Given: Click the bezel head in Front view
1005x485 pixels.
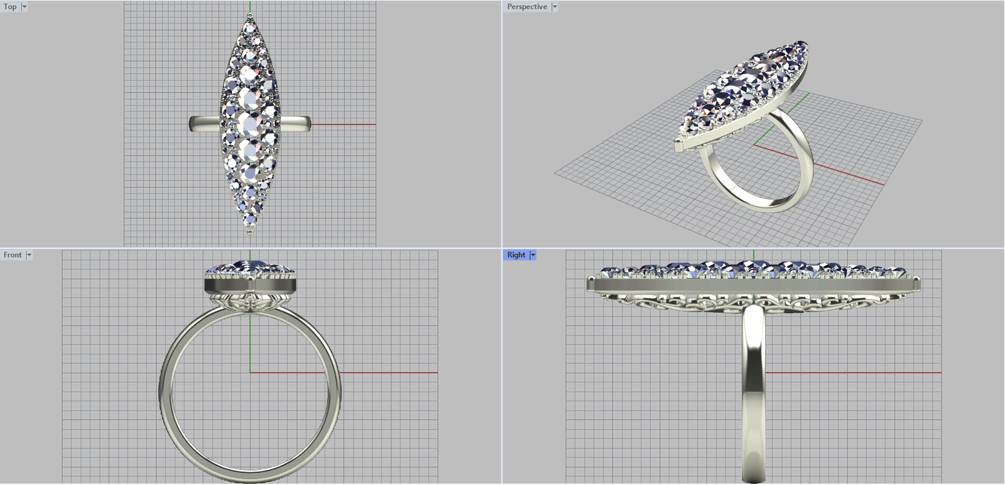Looking at the screenshot, I should [x=250, y=283].
